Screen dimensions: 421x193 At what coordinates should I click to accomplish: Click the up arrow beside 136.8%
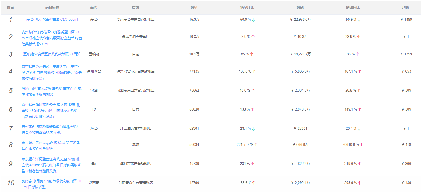[254, 71]
